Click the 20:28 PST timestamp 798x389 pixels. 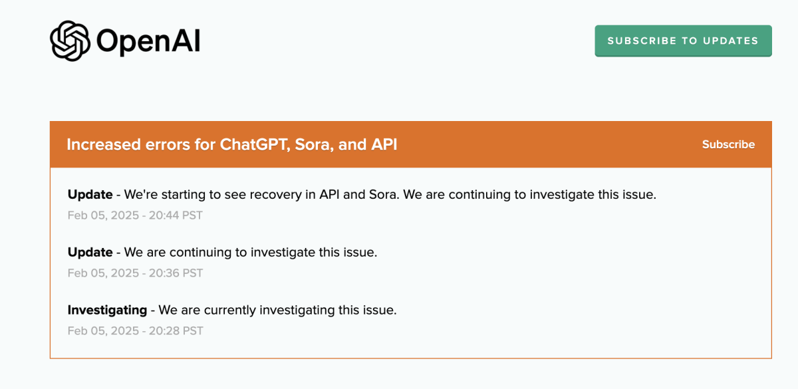tap(135, 330)
